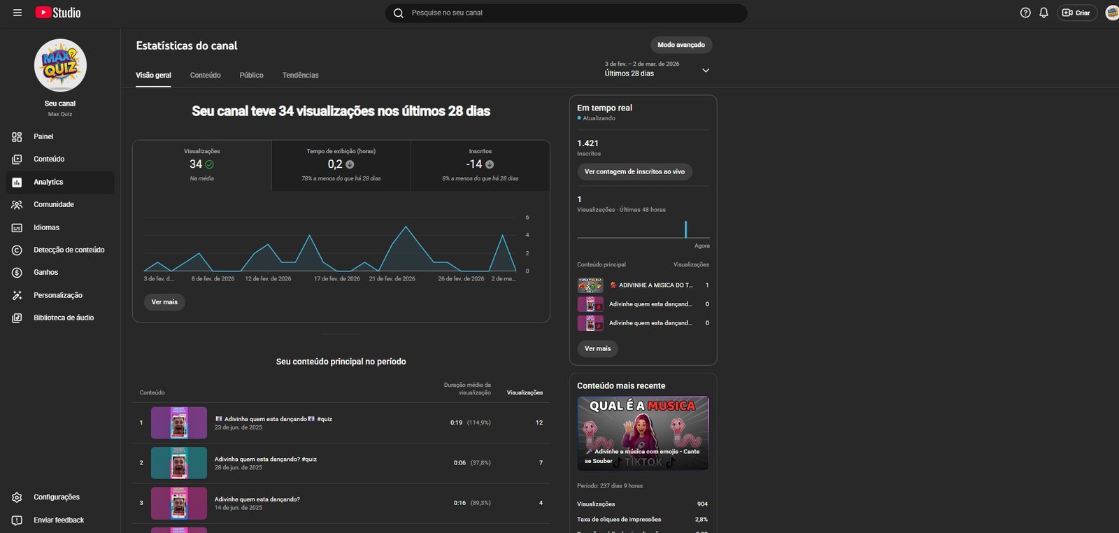Open Biblioteca de áudio

coord(63,318)
